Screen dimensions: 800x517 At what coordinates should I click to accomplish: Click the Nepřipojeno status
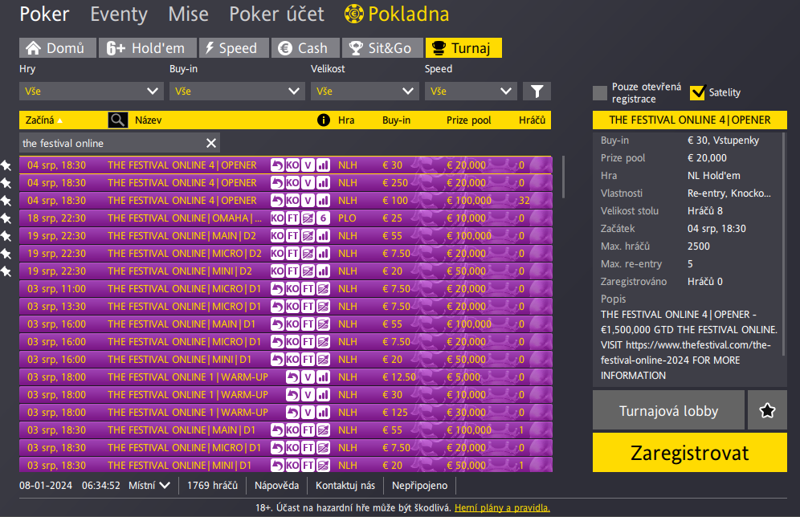[419, 486]
